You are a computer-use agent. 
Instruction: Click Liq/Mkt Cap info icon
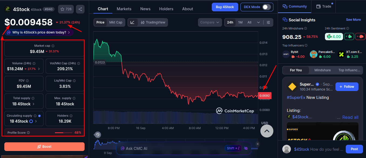74,81
